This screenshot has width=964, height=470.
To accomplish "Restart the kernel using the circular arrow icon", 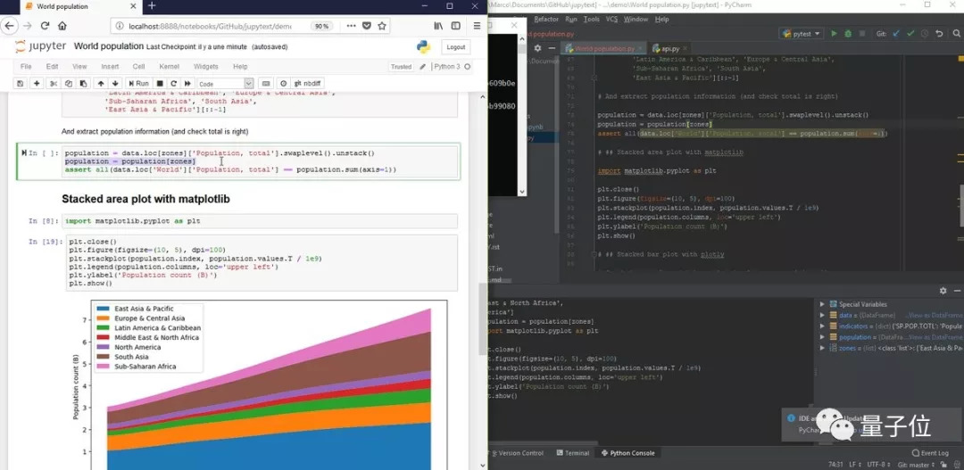I will pos(174,83).
